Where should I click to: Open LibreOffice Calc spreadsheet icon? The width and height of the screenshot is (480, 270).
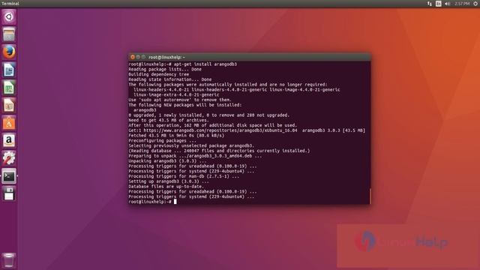point(9,88)
